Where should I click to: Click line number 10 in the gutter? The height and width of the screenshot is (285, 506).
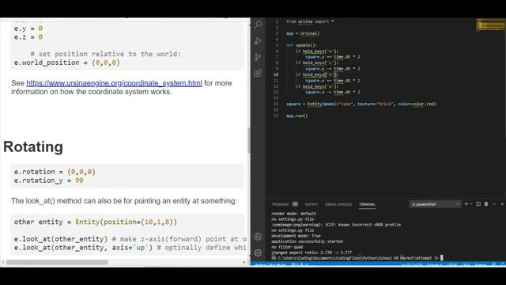(x=276, y=74)
